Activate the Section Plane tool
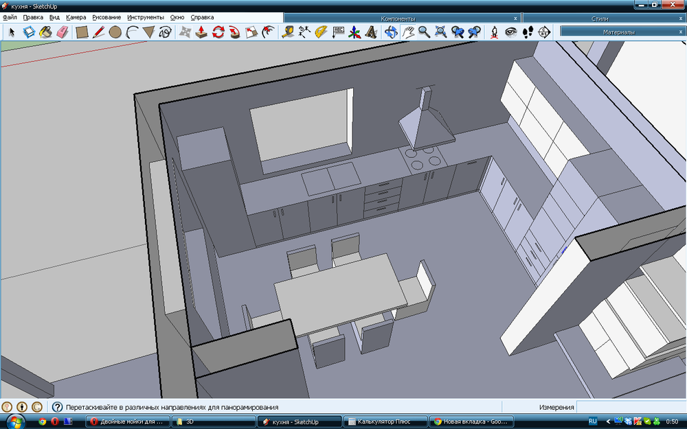 coord(544,32)
